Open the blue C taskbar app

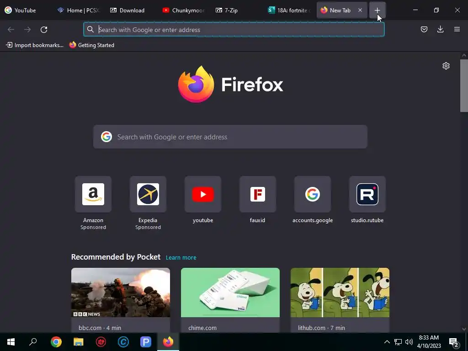[123, 342]
